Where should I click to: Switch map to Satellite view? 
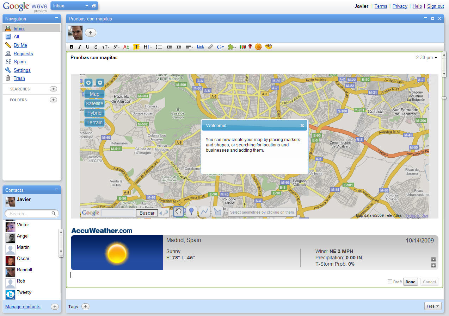coord(94,103)
